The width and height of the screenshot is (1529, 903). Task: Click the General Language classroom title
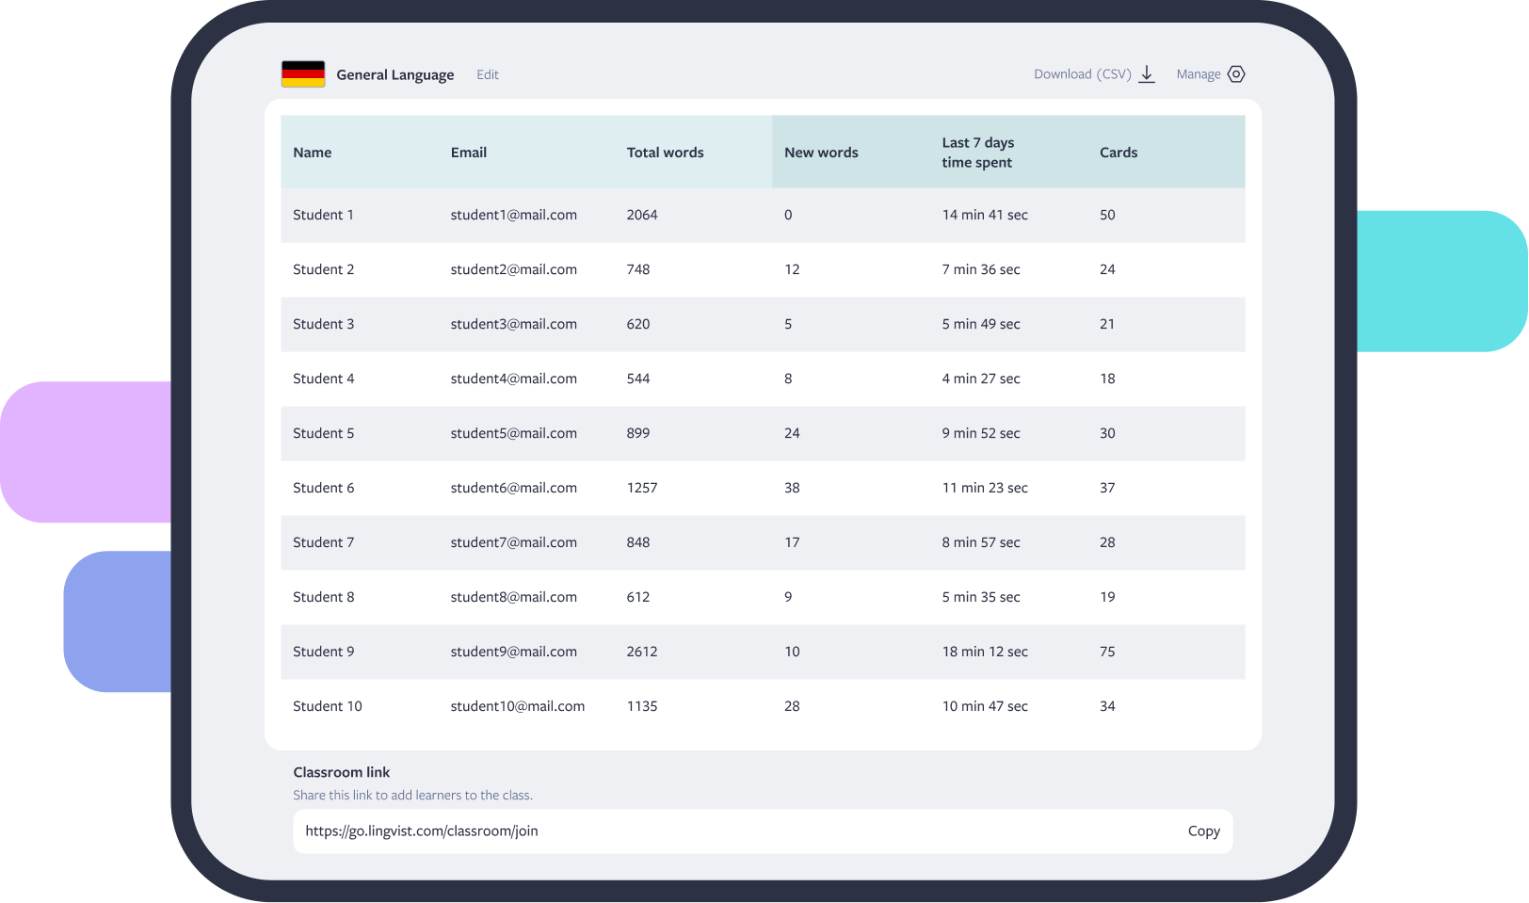(x=395, y=73)
